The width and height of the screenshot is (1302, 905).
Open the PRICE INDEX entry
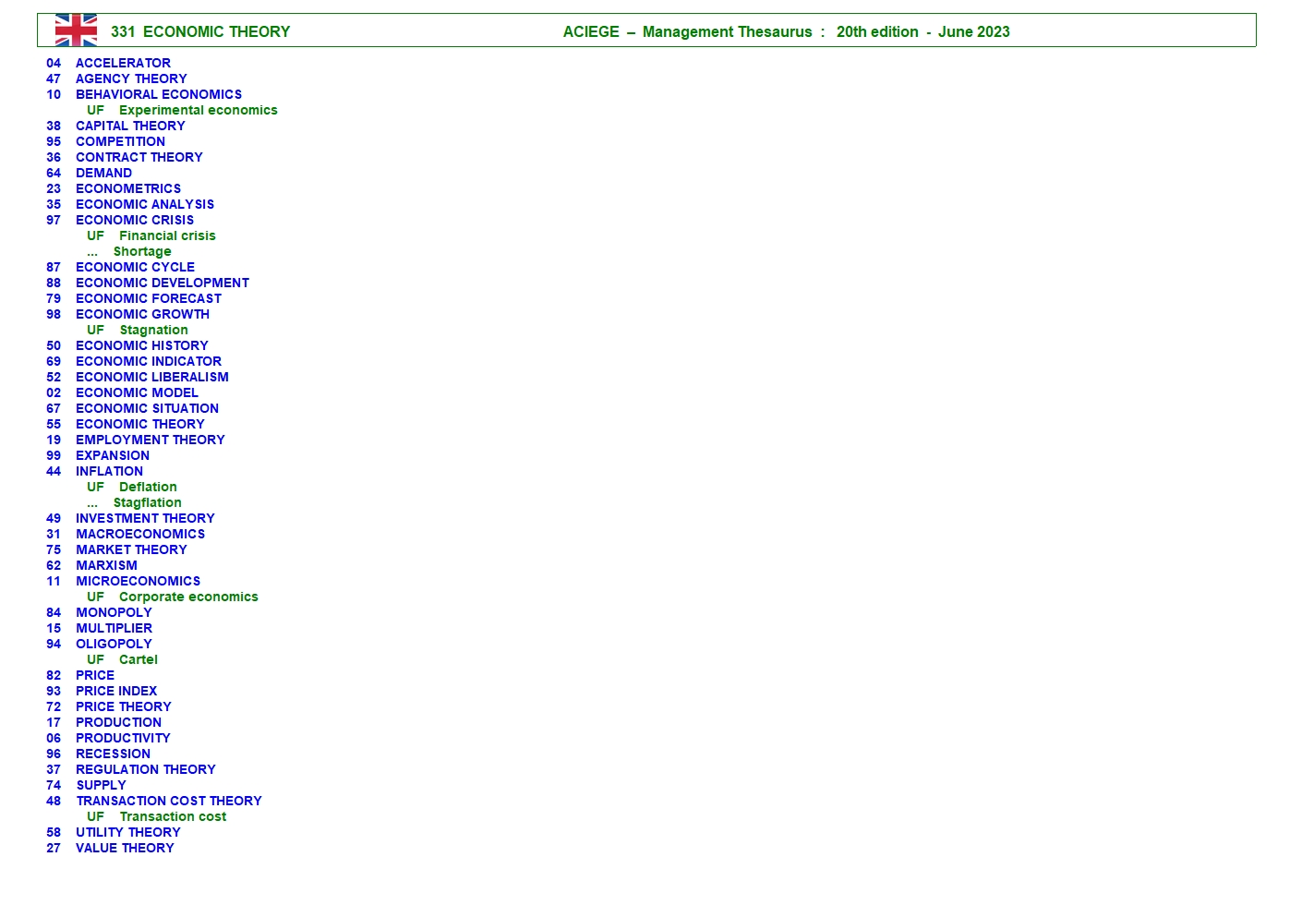(x=116, y=691)
